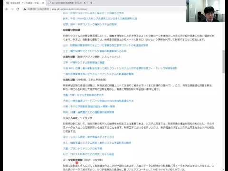Screen dimensions: 228x171
Task: Switch to the second browser tab
Action: click(x=67, y=3)
